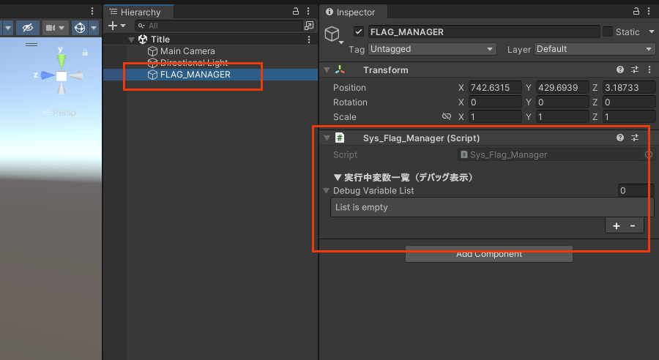Enable the Static checkbox
The height and width of the screenshot is (360, 659).
click(608, 32)
